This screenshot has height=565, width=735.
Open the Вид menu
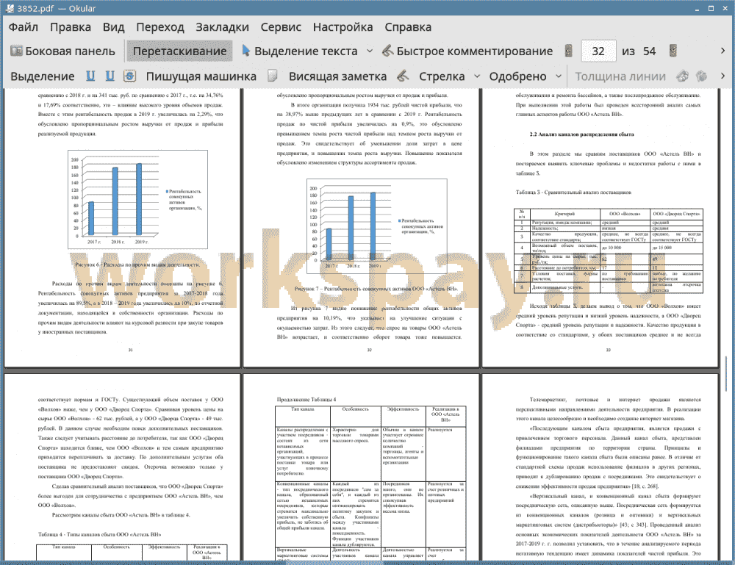tap(113, 27)
